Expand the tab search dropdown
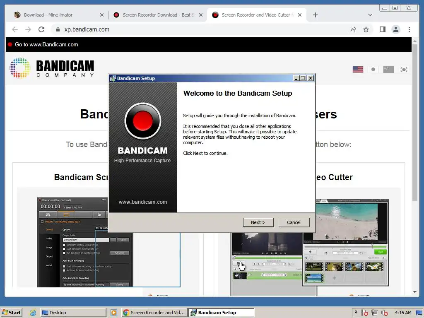Image resolution: width=424 pixels, height=318 pixels. (x=370, y=15)
